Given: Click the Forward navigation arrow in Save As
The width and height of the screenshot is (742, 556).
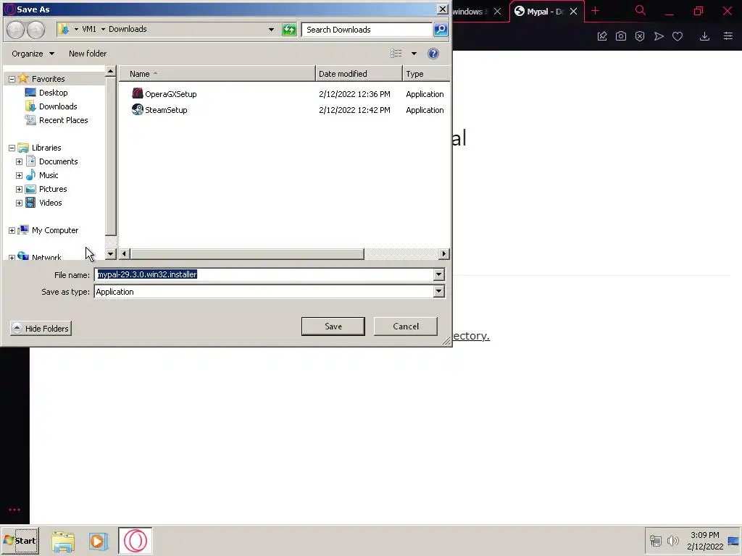Looking at the screenshot, I should click(36, 30).
